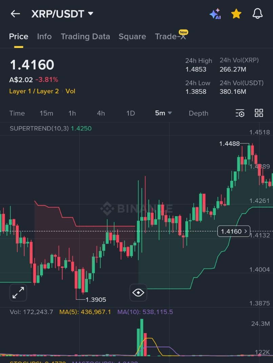Tap the 1.3905 low marker label
273x363 pixels.
pos(96,299)
